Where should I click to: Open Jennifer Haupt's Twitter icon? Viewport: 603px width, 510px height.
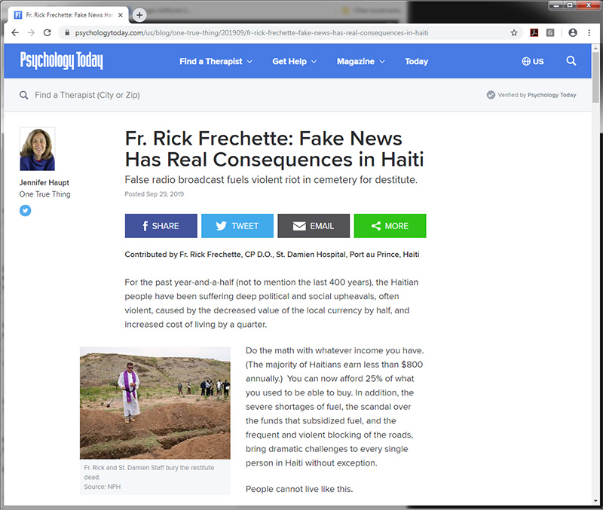click(x=26, y=210)
